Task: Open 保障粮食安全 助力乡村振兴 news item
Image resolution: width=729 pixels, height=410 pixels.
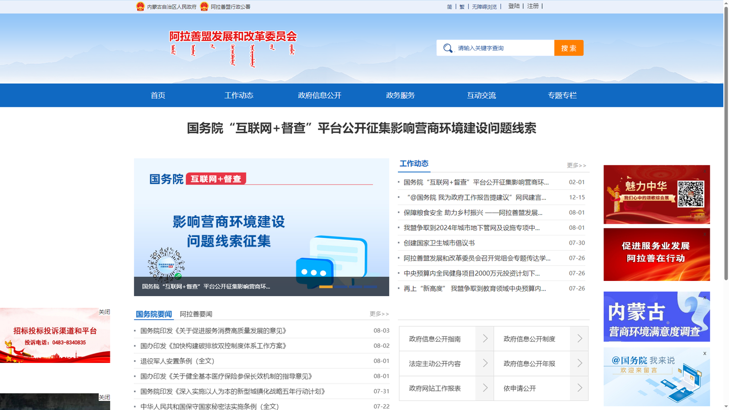Action: (x=473, y=213)
